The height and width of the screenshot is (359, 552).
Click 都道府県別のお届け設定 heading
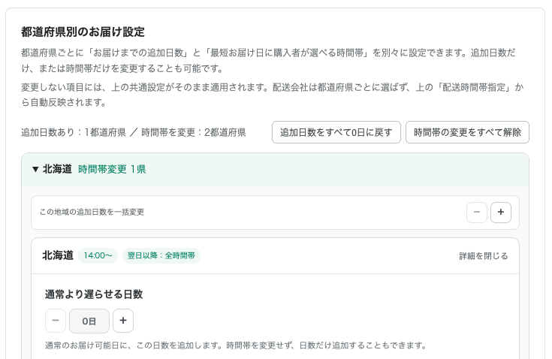(83, 32)
